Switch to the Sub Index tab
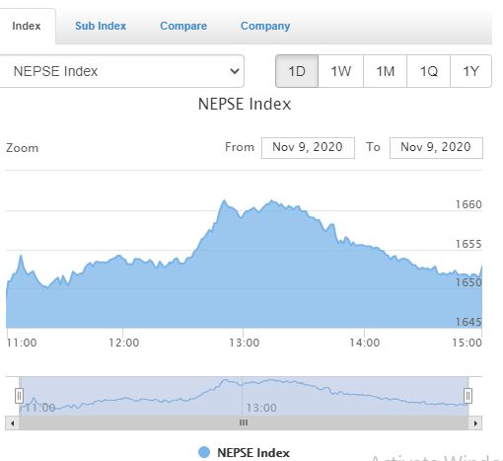Viewport: 503px width, 461px height. (101, 26)
